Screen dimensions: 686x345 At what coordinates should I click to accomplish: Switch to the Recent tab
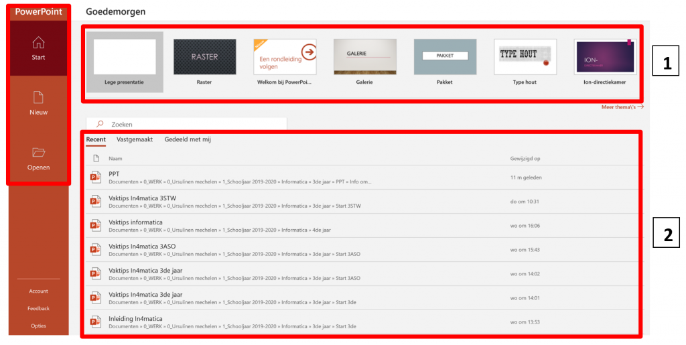coord(96,139)
